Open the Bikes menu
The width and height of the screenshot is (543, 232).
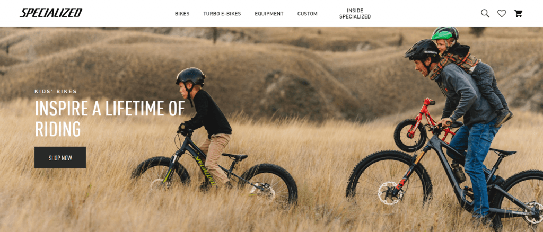click(182, 14)
